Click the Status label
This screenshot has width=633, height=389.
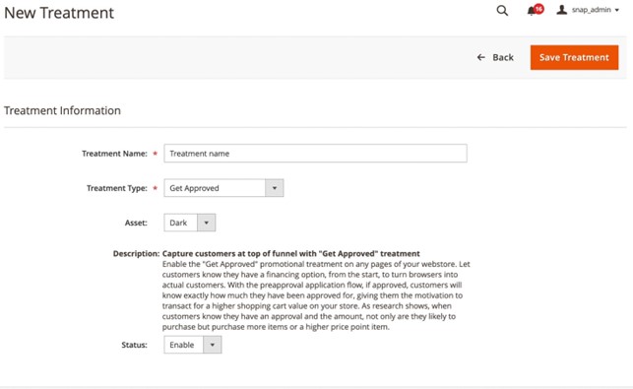click(x=135, y=345)
